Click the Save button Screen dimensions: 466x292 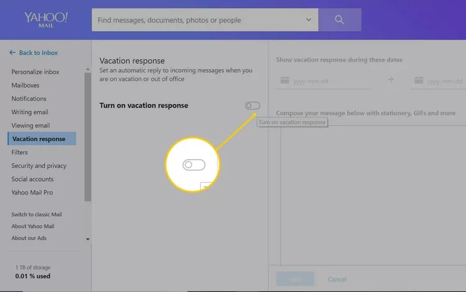coord(295,279)
